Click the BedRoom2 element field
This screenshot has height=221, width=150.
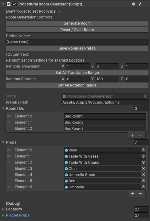[x=105, y=122]
